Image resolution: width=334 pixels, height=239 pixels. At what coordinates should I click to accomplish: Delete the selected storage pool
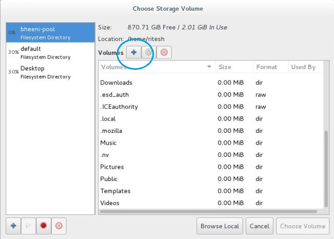pos(58,226)
